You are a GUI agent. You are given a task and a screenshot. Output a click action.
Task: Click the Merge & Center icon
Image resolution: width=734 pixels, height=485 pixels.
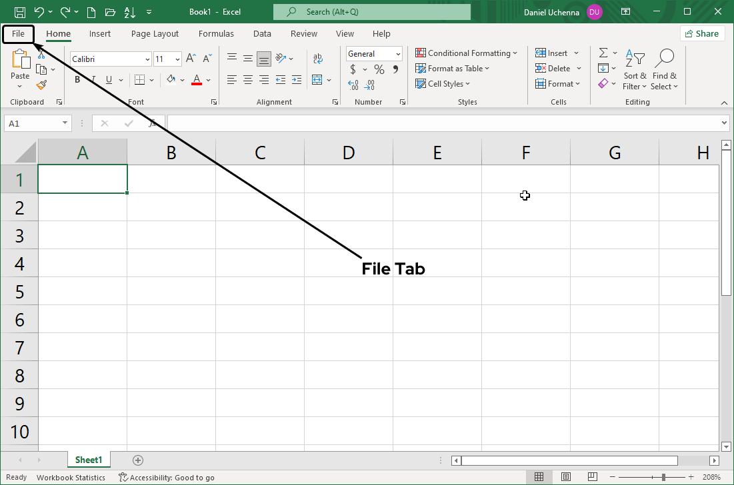click(317, 80)
